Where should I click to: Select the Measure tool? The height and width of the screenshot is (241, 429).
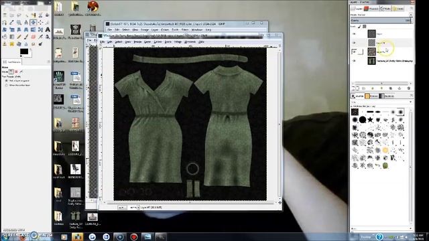(x=26, y=22)
